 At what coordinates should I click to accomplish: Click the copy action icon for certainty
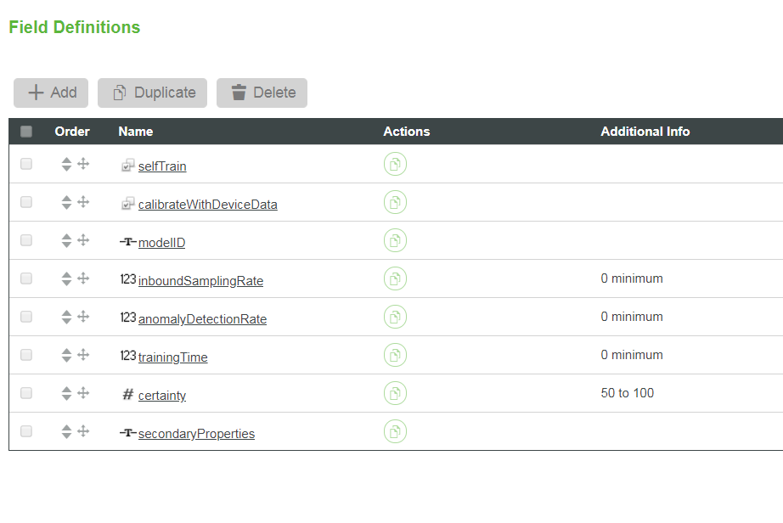tap(395, 394)
